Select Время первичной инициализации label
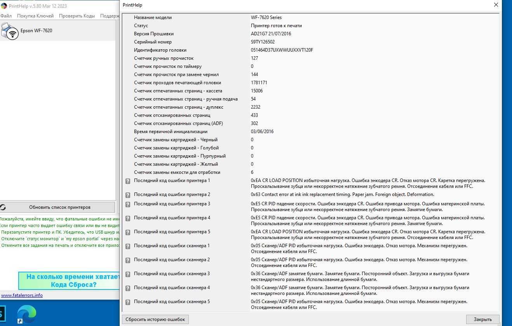Image resolution: width=512 pixels, height=326 pixels. 171,132
